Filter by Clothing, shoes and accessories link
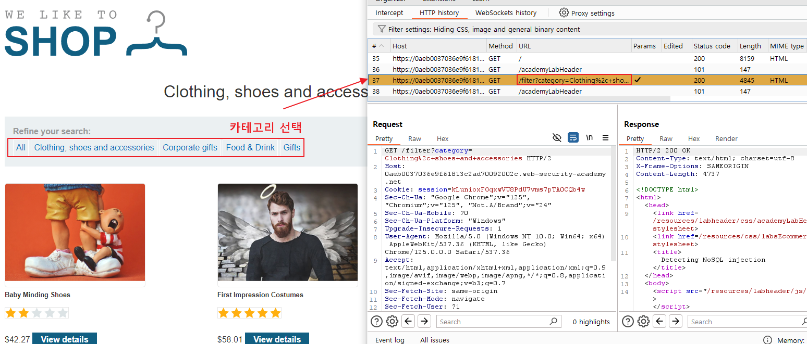Viewport: 807px width, 344px height. coord(94,147)
